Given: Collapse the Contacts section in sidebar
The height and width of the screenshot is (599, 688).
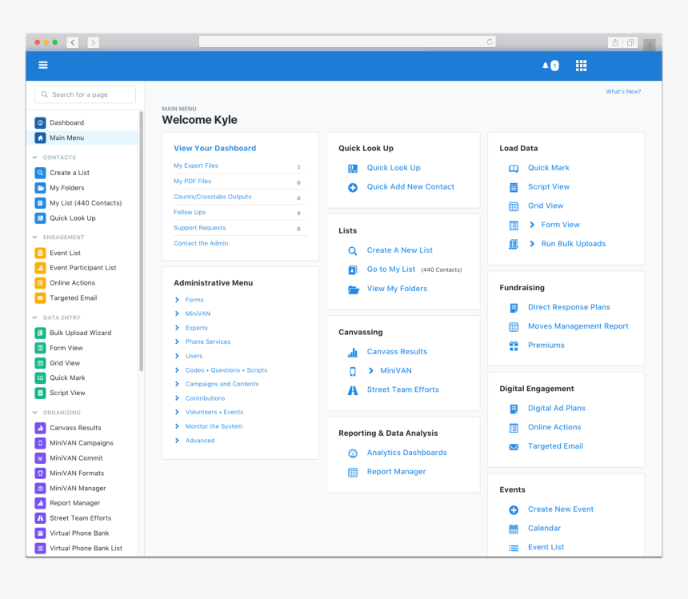Looking at the screenshot, I should click(35, 158).
